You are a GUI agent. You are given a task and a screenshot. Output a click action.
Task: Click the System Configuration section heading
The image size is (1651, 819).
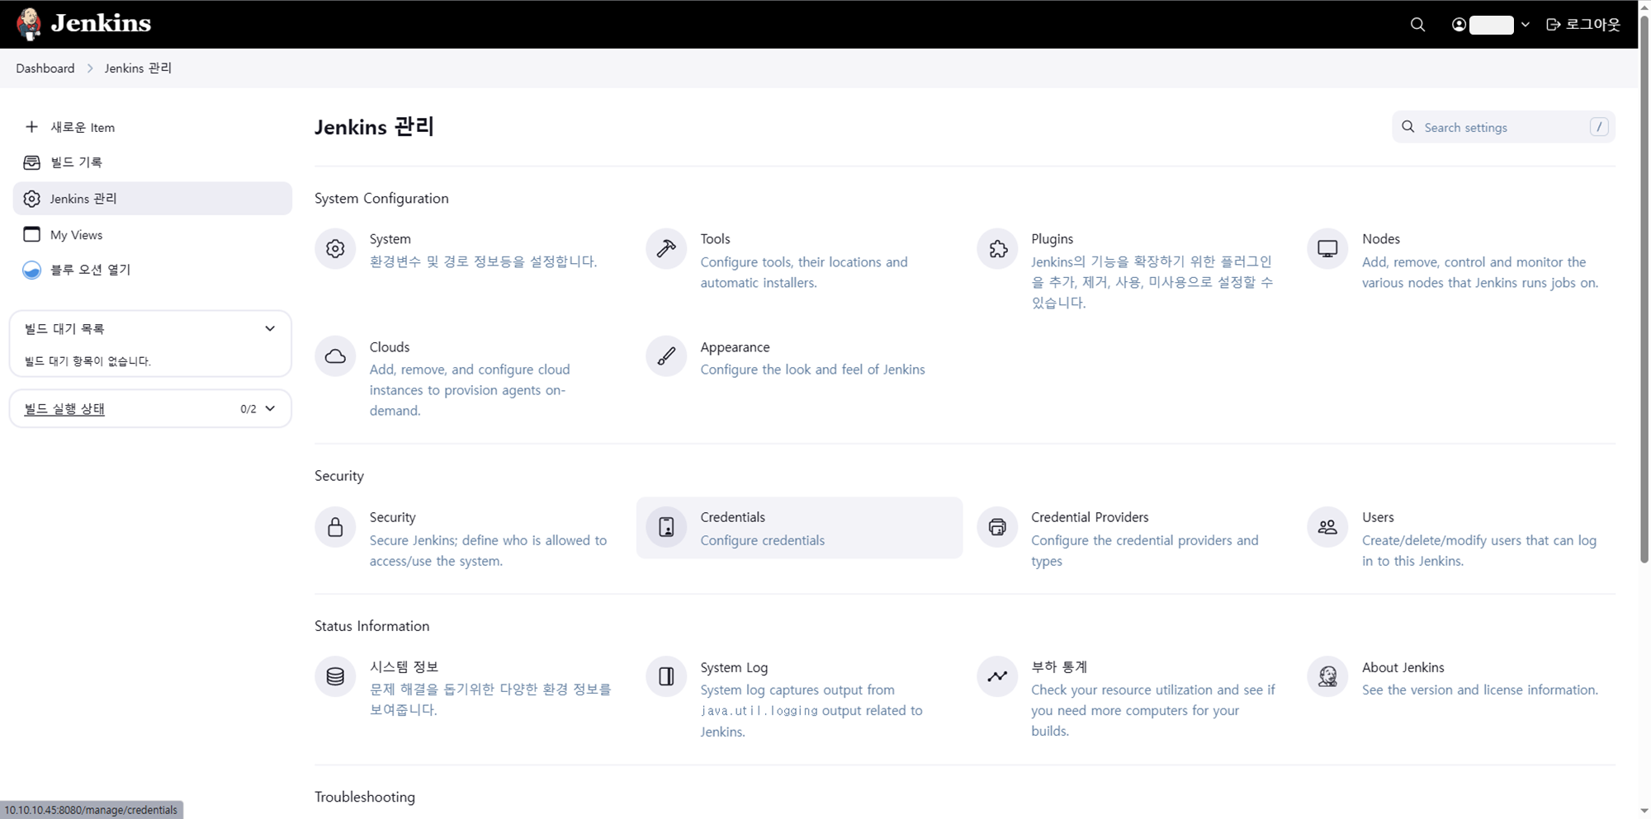click(x=381, y=198)
